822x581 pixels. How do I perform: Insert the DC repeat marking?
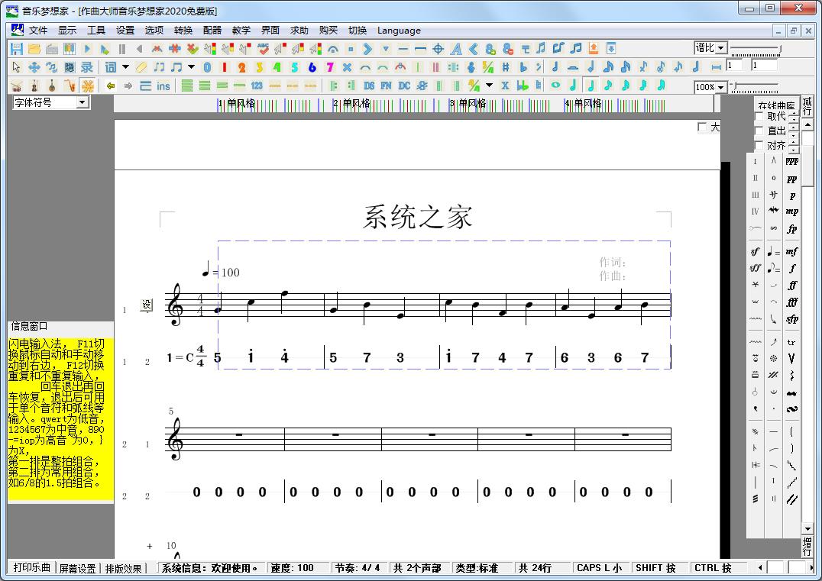404,86
